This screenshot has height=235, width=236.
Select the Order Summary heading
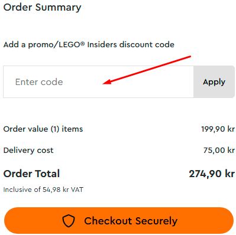(x=42, y=8)
